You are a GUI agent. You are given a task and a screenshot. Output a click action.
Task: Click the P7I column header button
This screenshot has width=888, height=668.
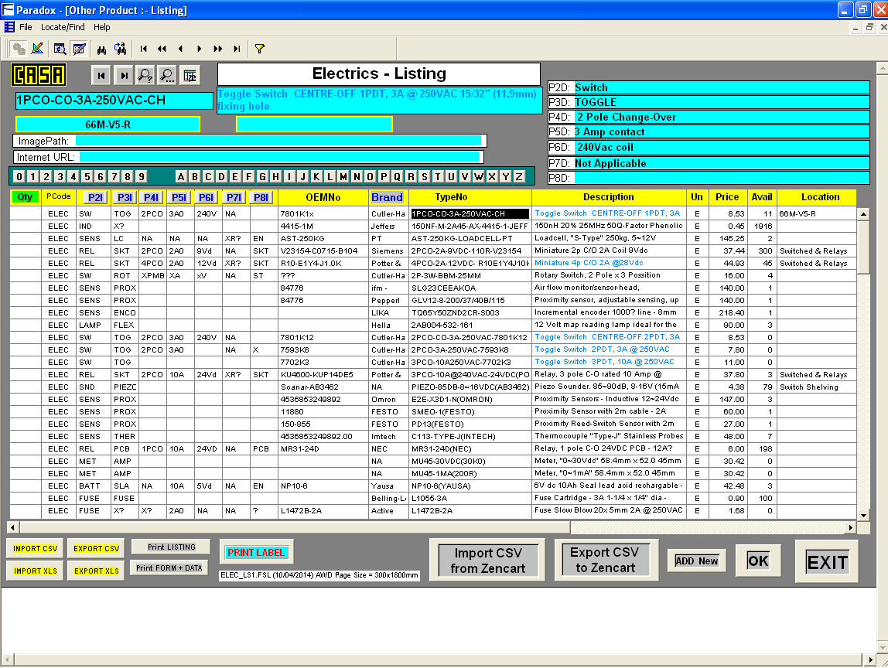coord(234,198)
